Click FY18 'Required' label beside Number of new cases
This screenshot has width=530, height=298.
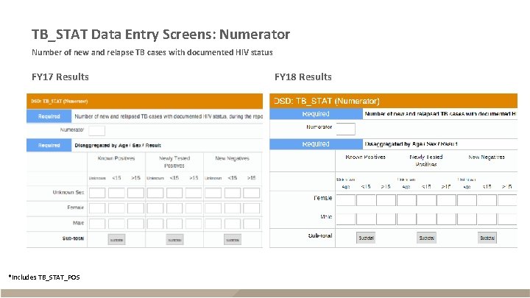[x=316, y=114]
